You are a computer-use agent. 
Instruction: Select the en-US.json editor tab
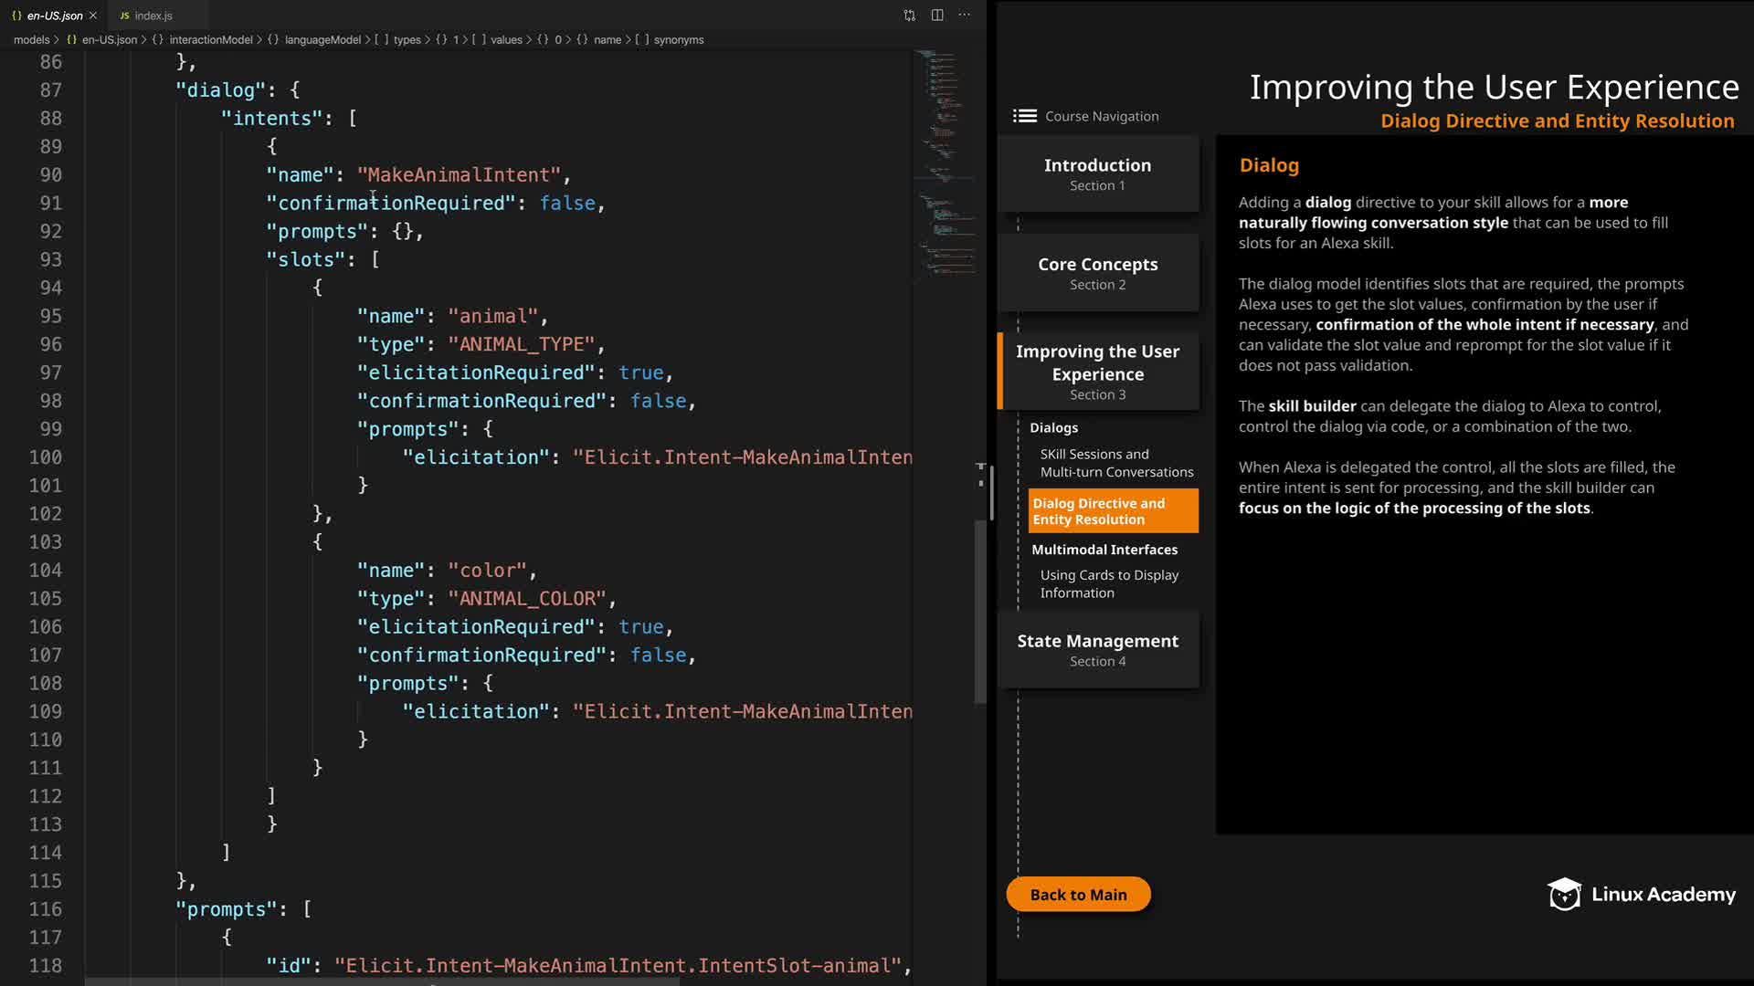(54, 16)
